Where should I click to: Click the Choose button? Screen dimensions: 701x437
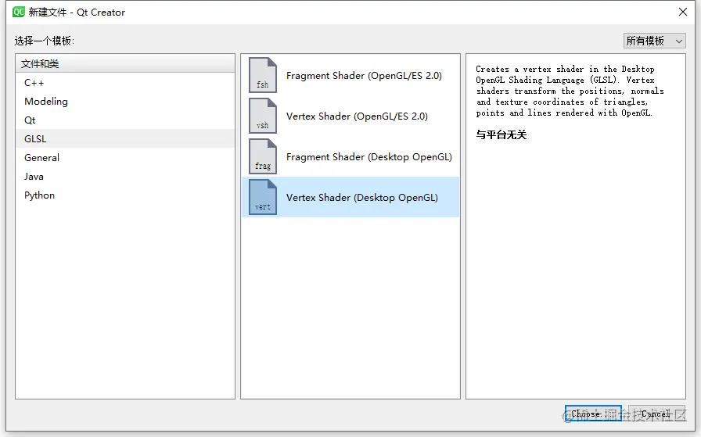[x=593, y=414]
